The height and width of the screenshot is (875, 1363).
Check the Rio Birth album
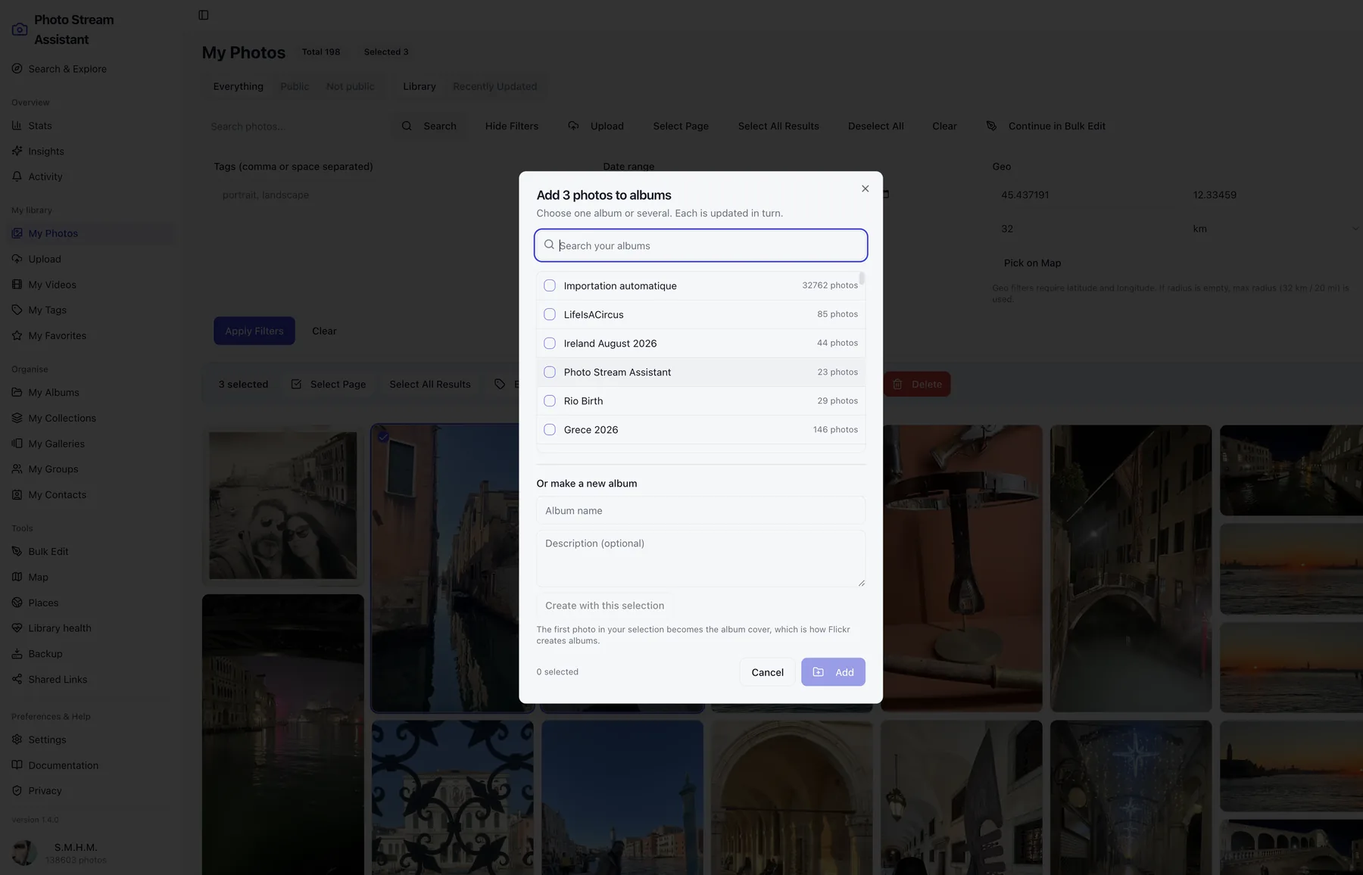coord(550,400)
